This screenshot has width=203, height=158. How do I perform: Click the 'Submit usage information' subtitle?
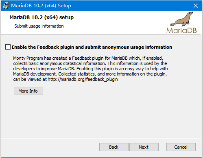39,26
